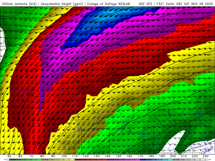The width and height of the screenshot is (215, 161).
Task: Click the 230 value on the color scale
Action: pyautogui.click(x=206, y=156)
